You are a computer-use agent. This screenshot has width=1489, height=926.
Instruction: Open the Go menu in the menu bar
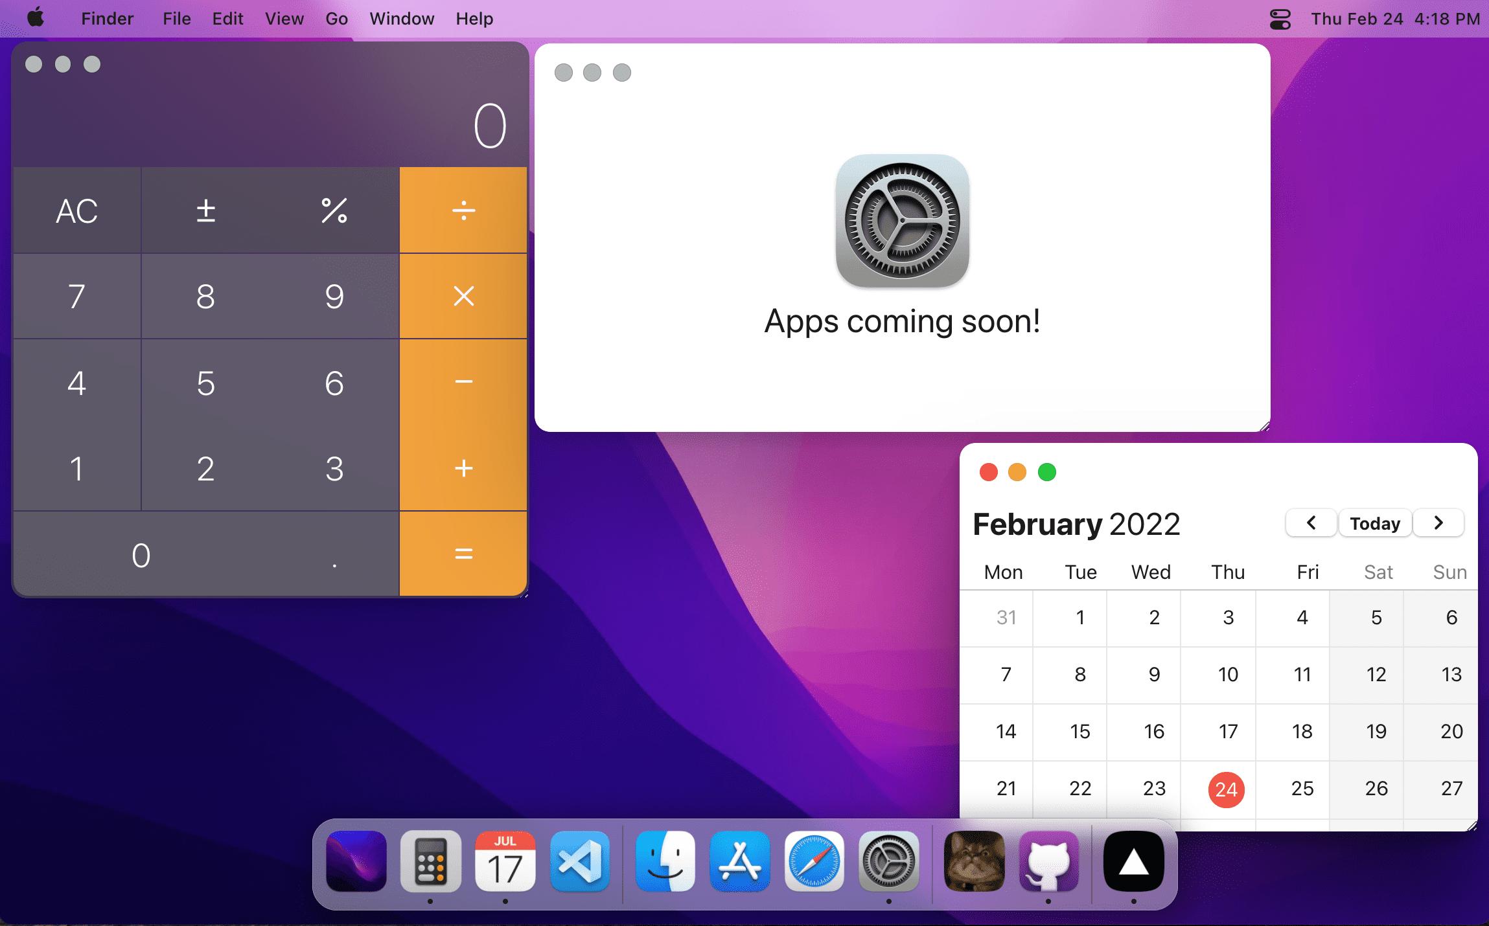(x=336, y=19)
